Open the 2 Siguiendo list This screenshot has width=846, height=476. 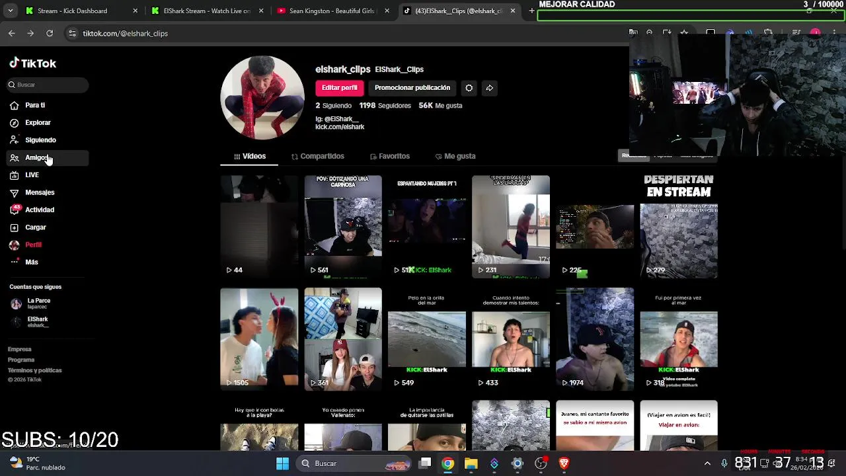click(333, 106)
